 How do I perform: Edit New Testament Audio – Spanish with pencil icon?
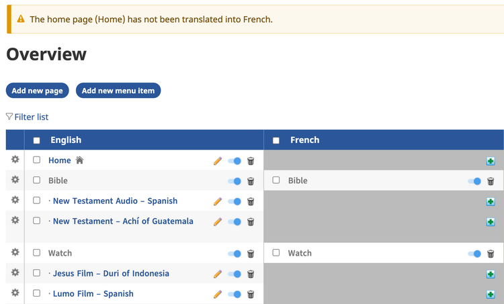point(217,201)
